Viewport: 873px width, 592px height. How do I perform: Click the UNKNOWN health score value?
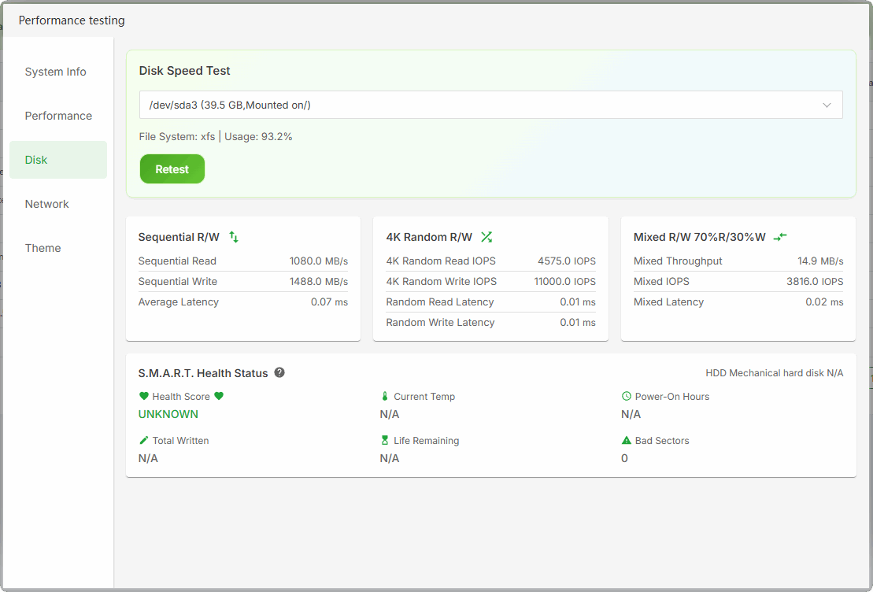click(168, 414)
